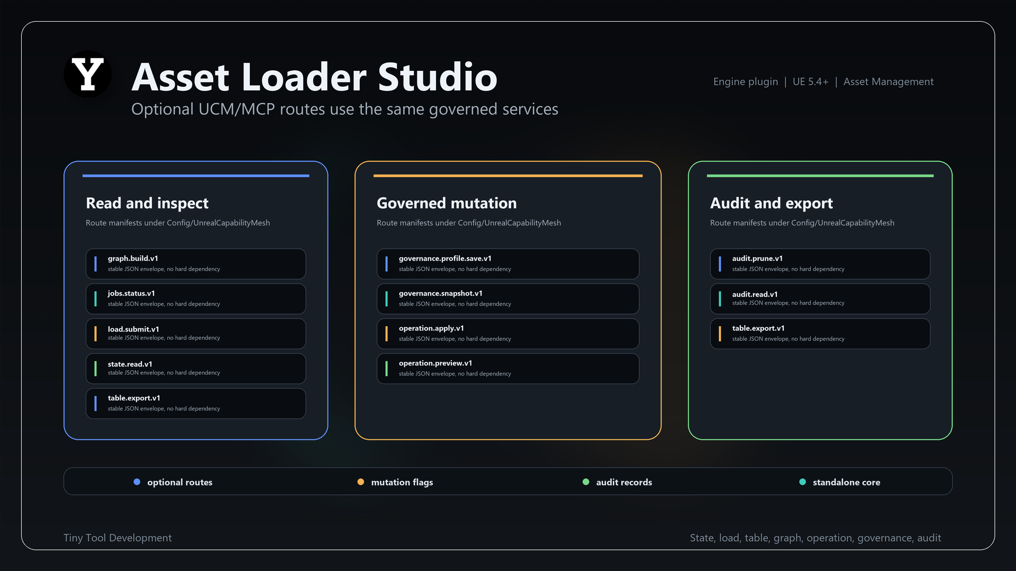This screenshot has height=571, width=1016.
Task: Select the graph.build.v1 route
Action: pos(196,264)
